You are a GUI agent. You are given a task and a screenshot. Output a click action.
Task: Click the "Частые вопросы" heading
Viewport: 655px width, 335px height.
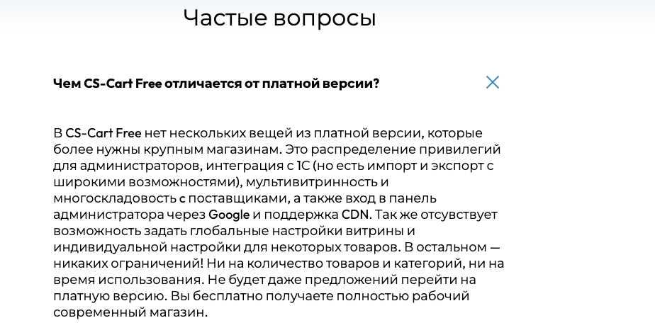coord(279,18)
